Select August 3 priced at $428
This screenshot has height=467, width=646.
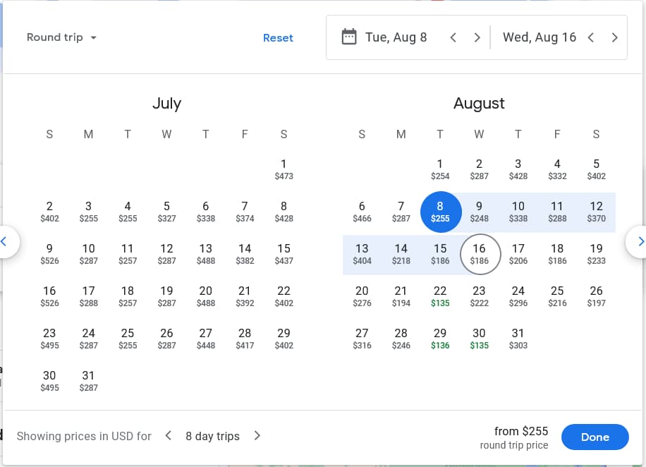pos(518,169)
